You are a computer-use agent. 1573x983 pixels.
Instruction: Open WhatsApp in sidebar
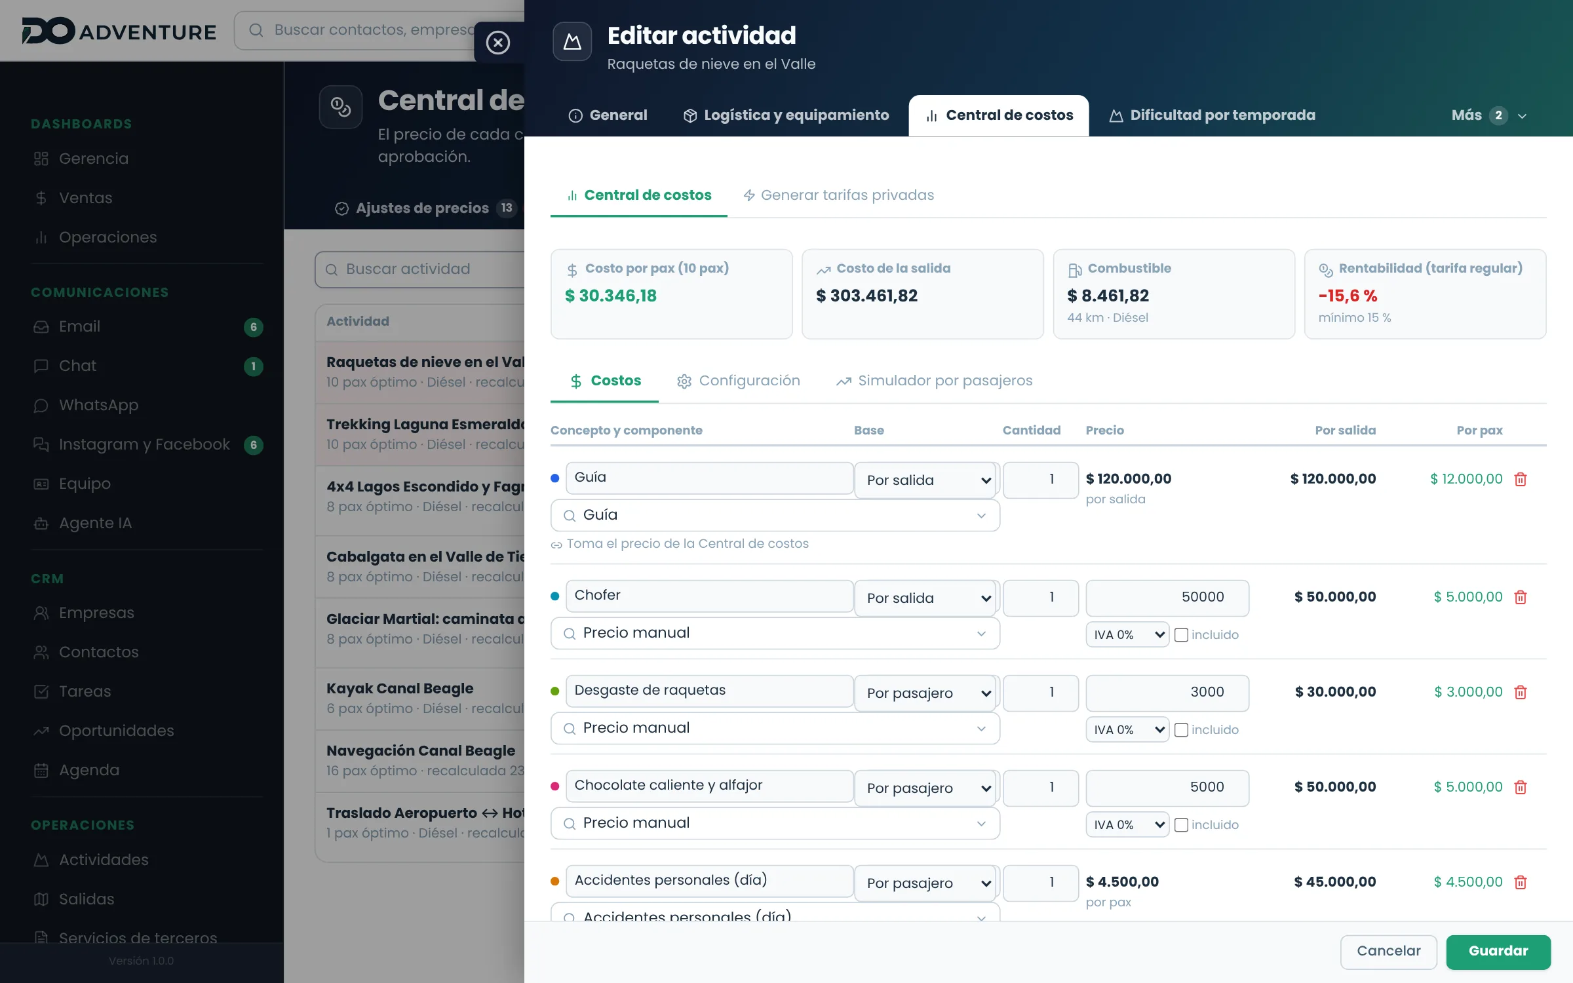[98, 405]
